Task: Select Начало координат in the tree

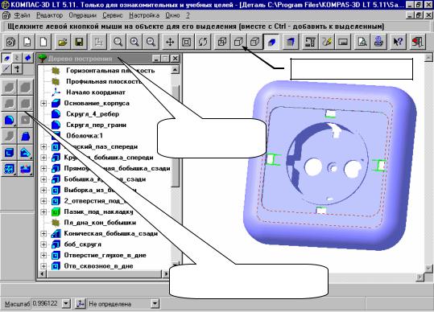Action: (96, 92)
